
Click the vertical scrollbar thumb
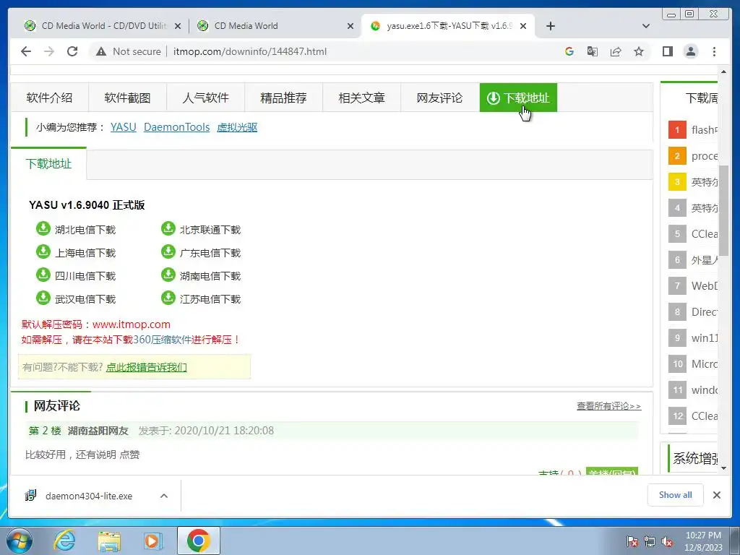coord(723,210)
